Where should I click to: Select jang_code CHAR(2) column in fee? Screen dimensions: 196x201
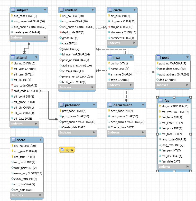click(x=174, y=139)
